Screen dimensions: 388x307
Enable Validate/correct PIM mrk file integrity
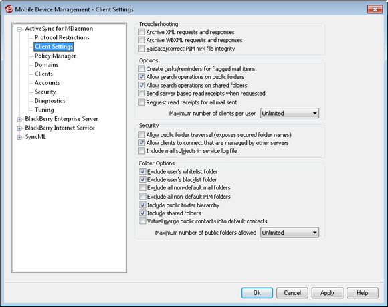pos(142,48)
